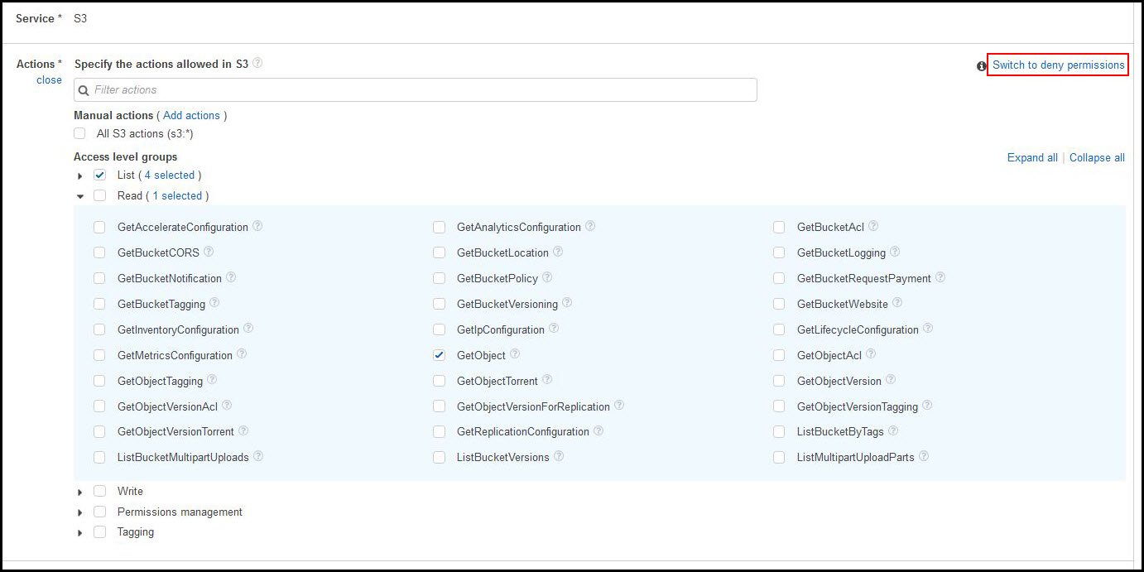
Task: Click help icon beside GetObjectTorrent
Action: (x=547, y=380)
